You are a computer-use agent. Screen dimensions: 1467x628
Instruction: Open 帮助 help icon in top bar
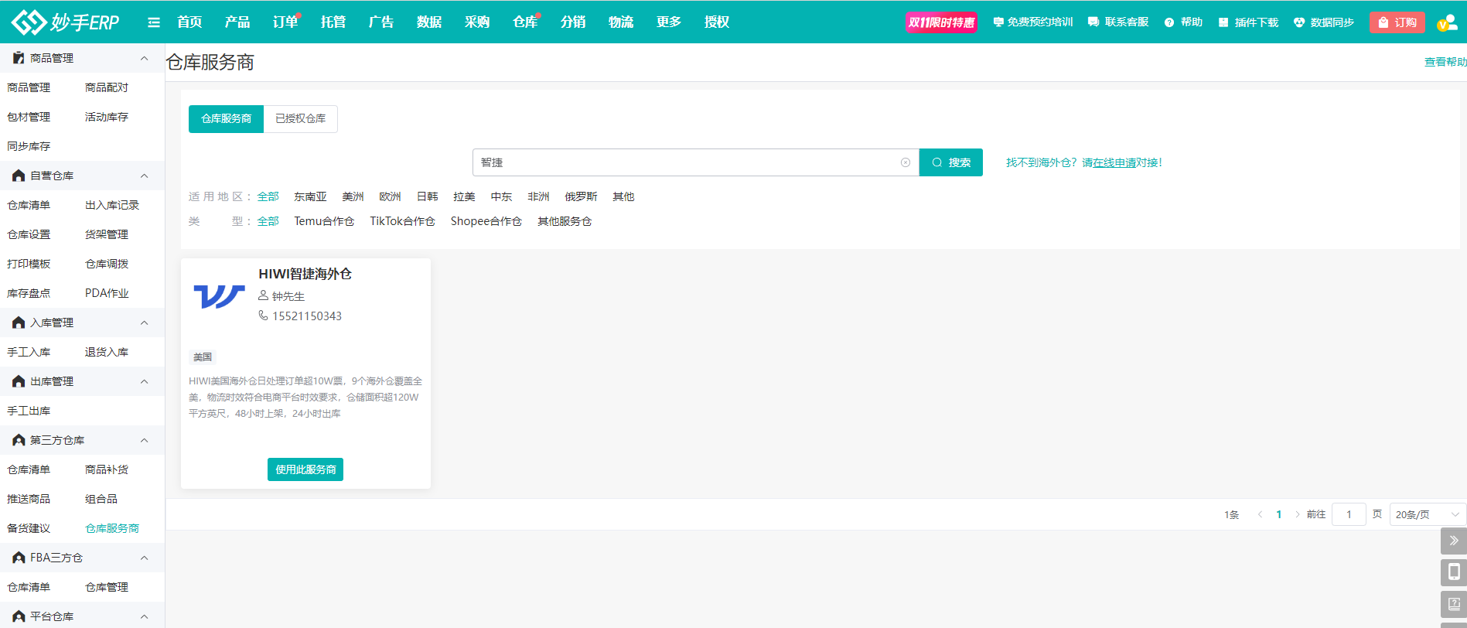[1169, 22]
